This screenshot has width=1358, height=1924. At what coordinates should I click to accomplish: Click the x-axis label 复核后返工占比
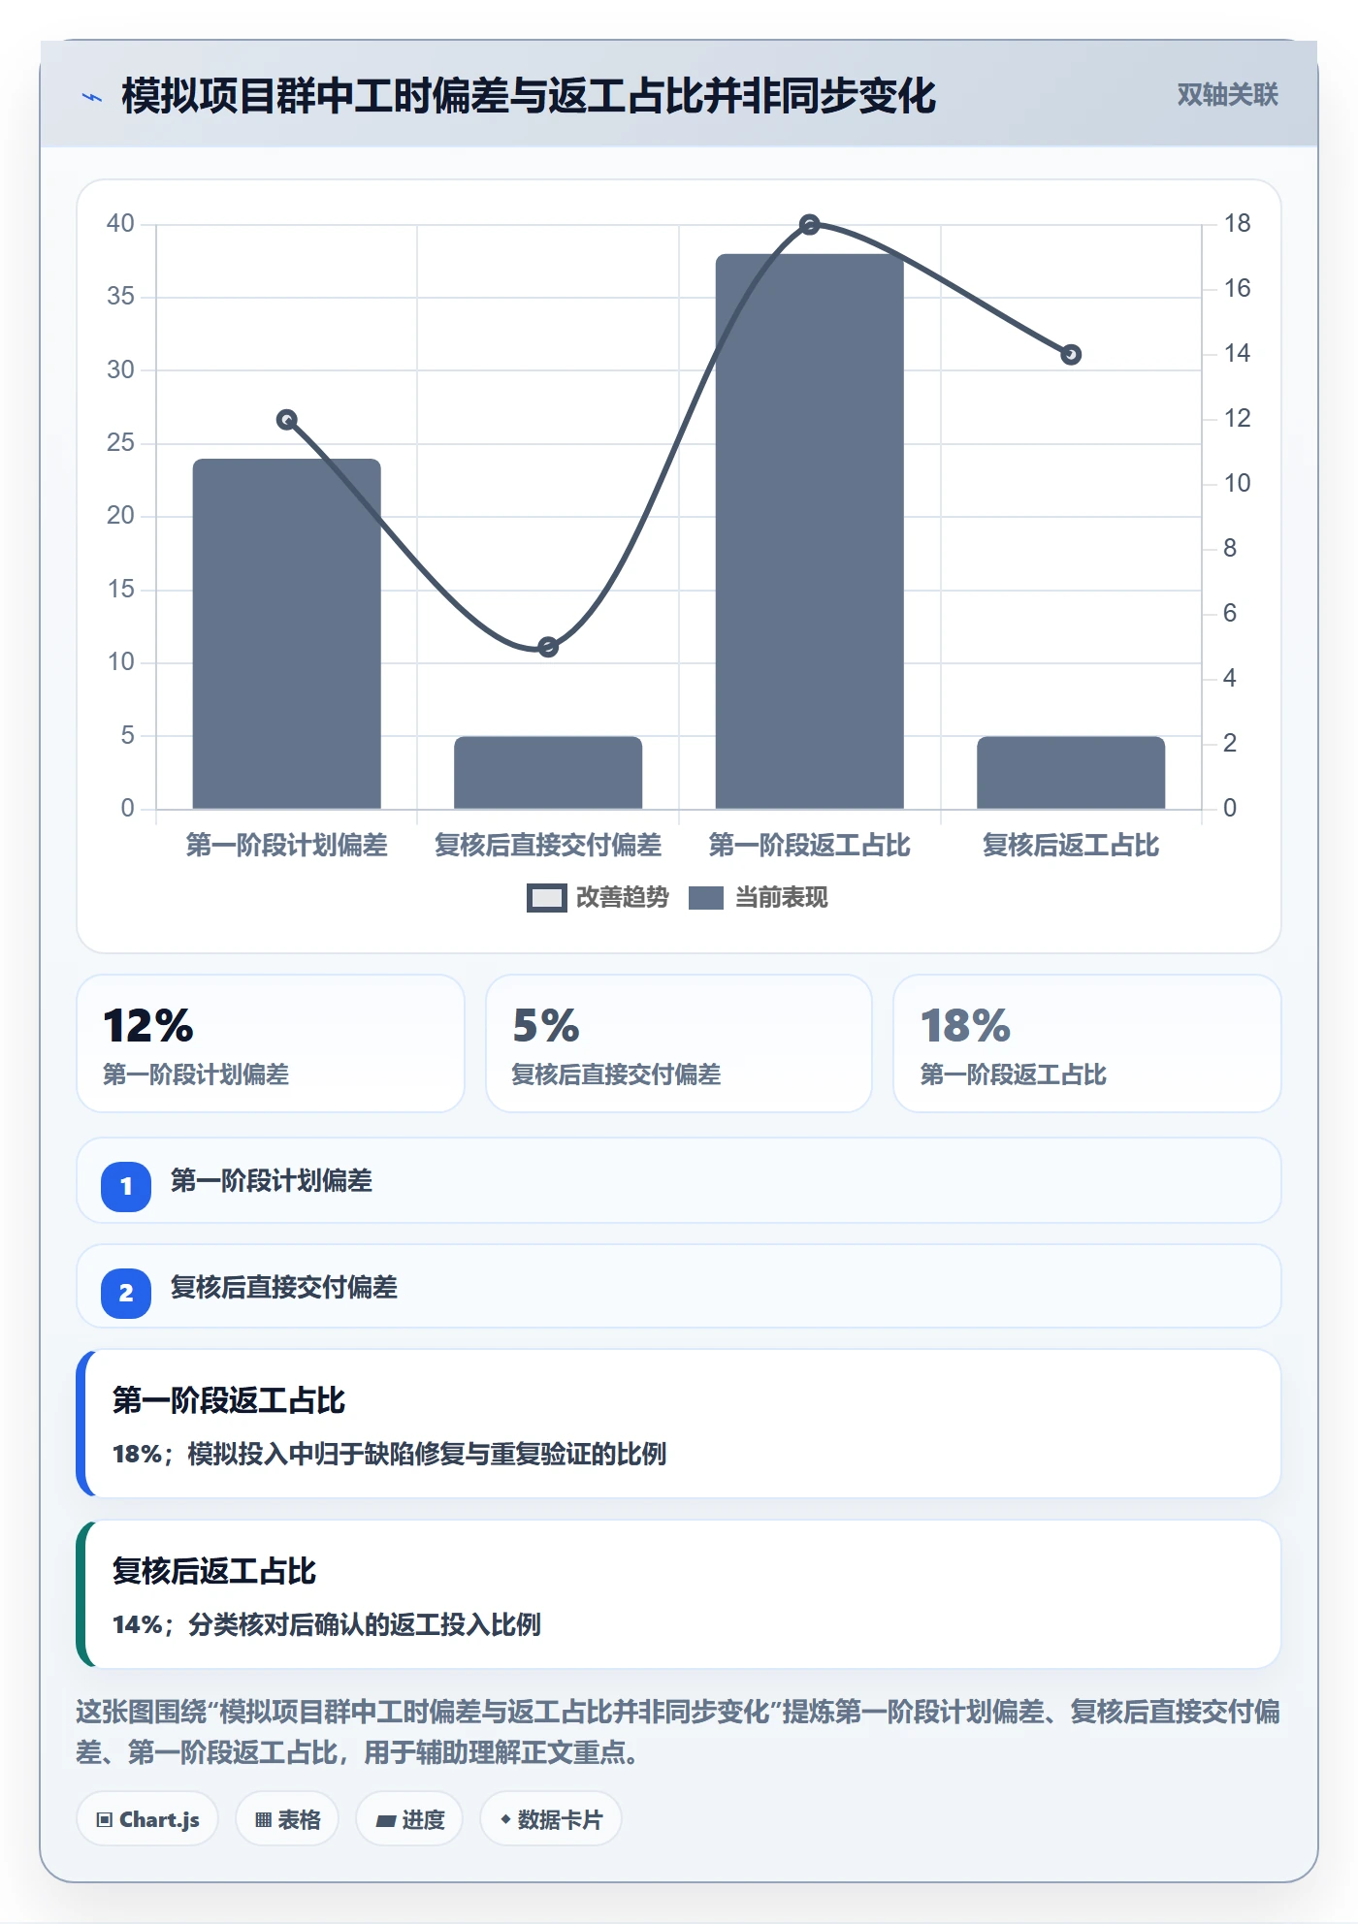(x=1071, y=846)
